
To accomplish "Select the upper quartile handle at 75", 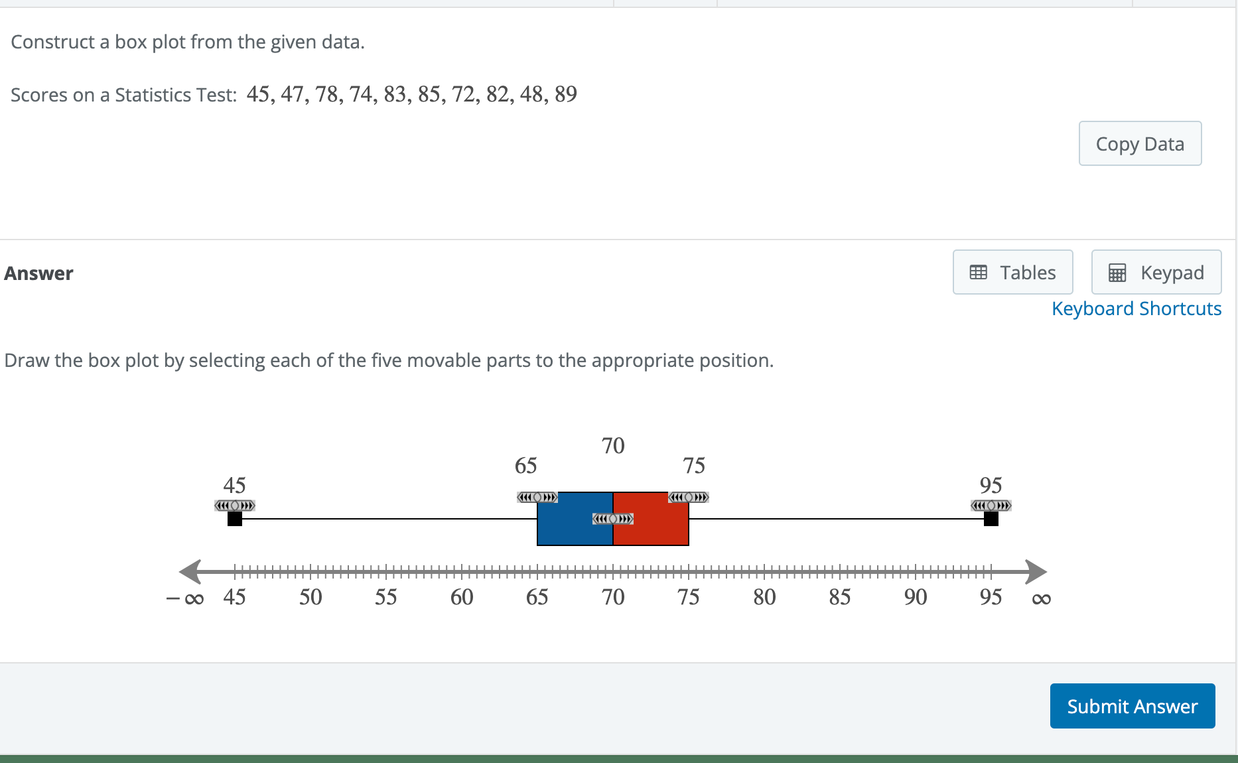I will (688, 496).
